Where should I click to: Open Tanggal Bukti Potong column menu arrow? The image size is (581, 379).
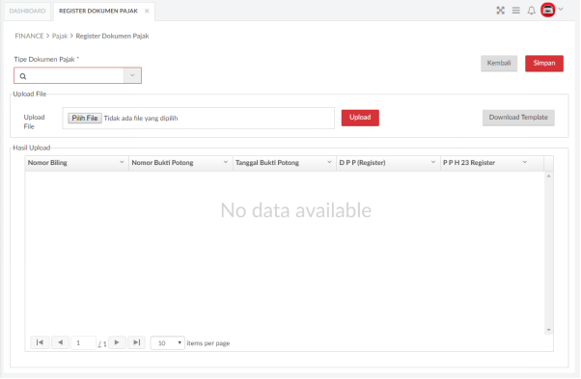point(329,162)
